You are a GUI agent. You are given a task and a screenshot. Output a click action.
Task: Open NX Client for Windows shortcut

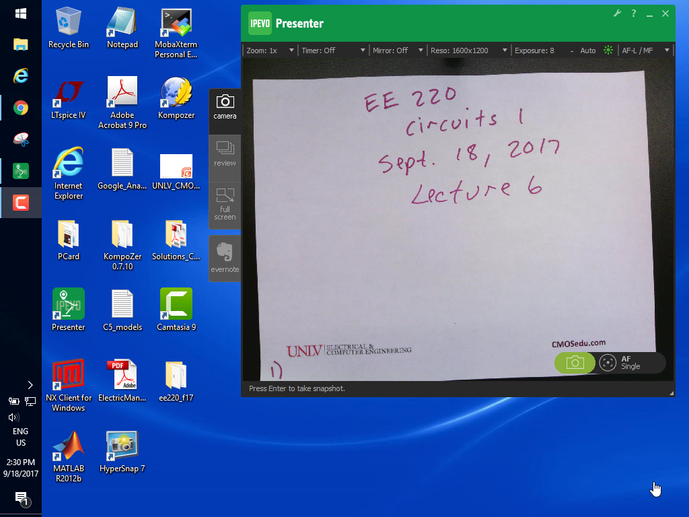[69, 386]
